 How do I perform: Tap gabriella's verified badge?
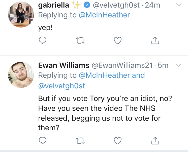[x=87, y=5]
